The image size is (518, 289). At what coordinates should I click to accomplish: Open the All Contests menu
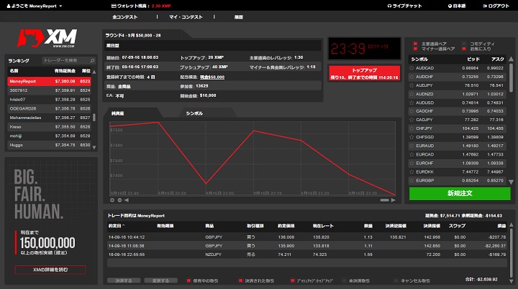click(125, 16)
